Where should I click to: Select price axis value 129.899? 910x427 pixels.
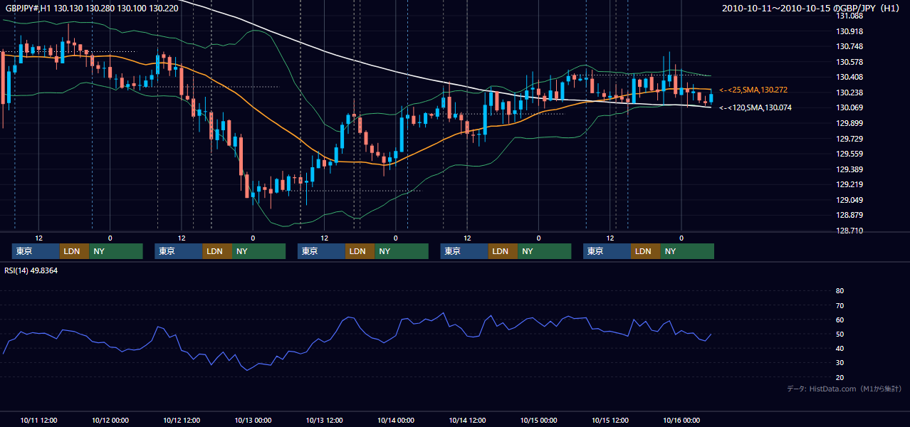point(849,123)
